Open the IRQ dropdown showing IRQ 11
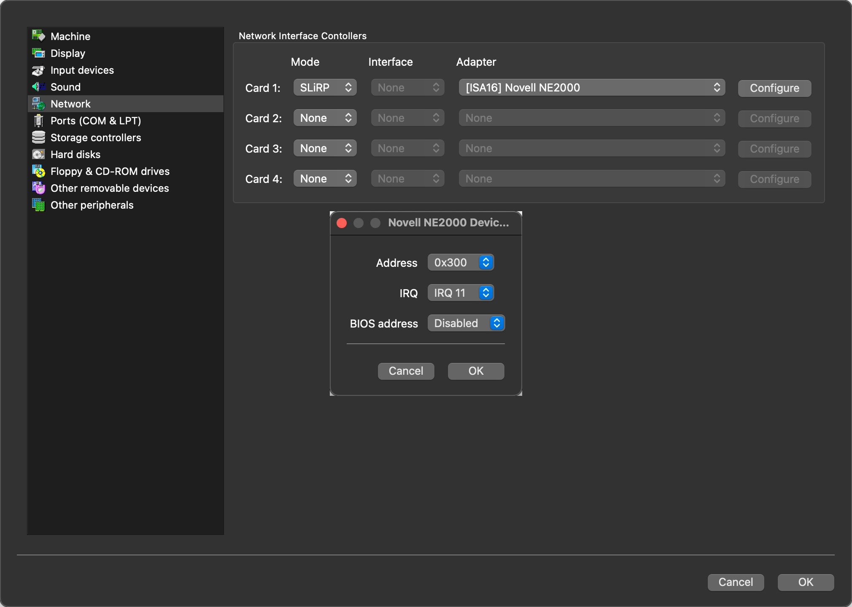 [x=461, y=293]
